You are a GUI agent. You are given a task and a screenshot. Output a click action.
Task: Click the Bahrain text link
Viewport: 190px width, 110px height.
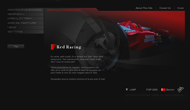click(170, 90)
